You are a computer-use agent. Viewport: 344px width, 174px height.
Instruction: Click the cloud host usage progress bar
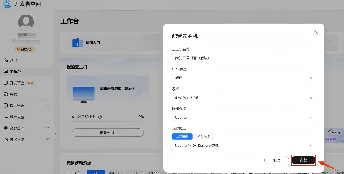point(107,121)
